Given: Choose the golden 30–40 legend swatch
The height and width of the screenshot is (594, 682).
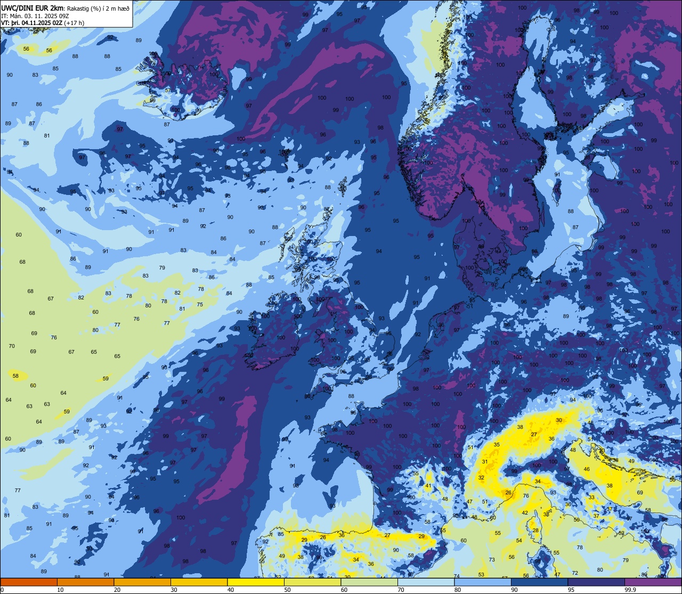Looking at the screenshot, I should pyautogui.click(x=199, y=582).
